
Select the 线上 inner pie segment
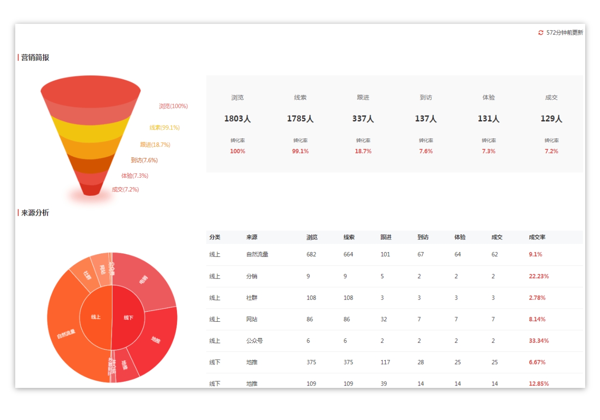coord(95,317)
